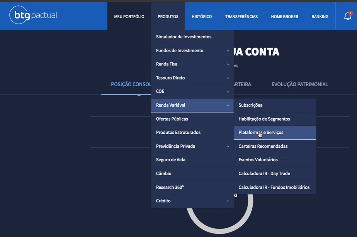Open Research 360º
Viewport: 357px width, 237px height.
pos(192,188)
